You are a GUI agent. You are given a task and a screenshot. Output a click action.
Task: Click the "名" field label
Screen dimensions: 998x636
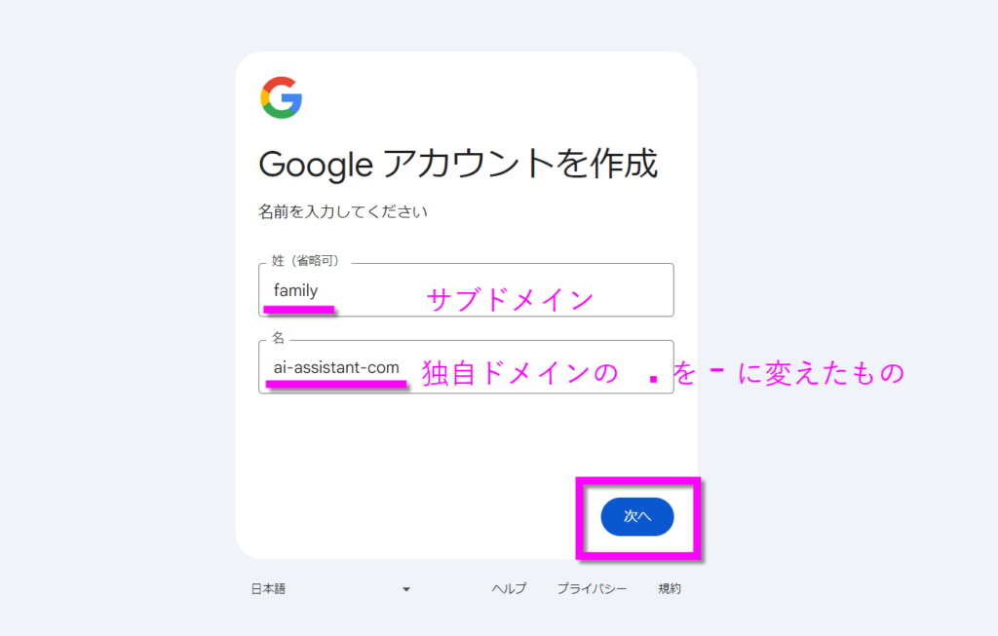(278, 338)
